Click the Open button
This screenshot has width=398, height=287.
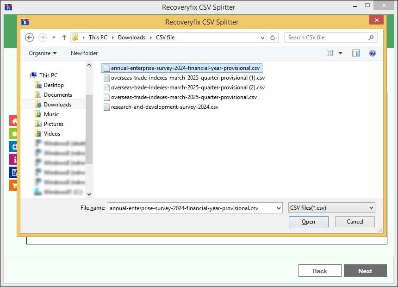308,222
